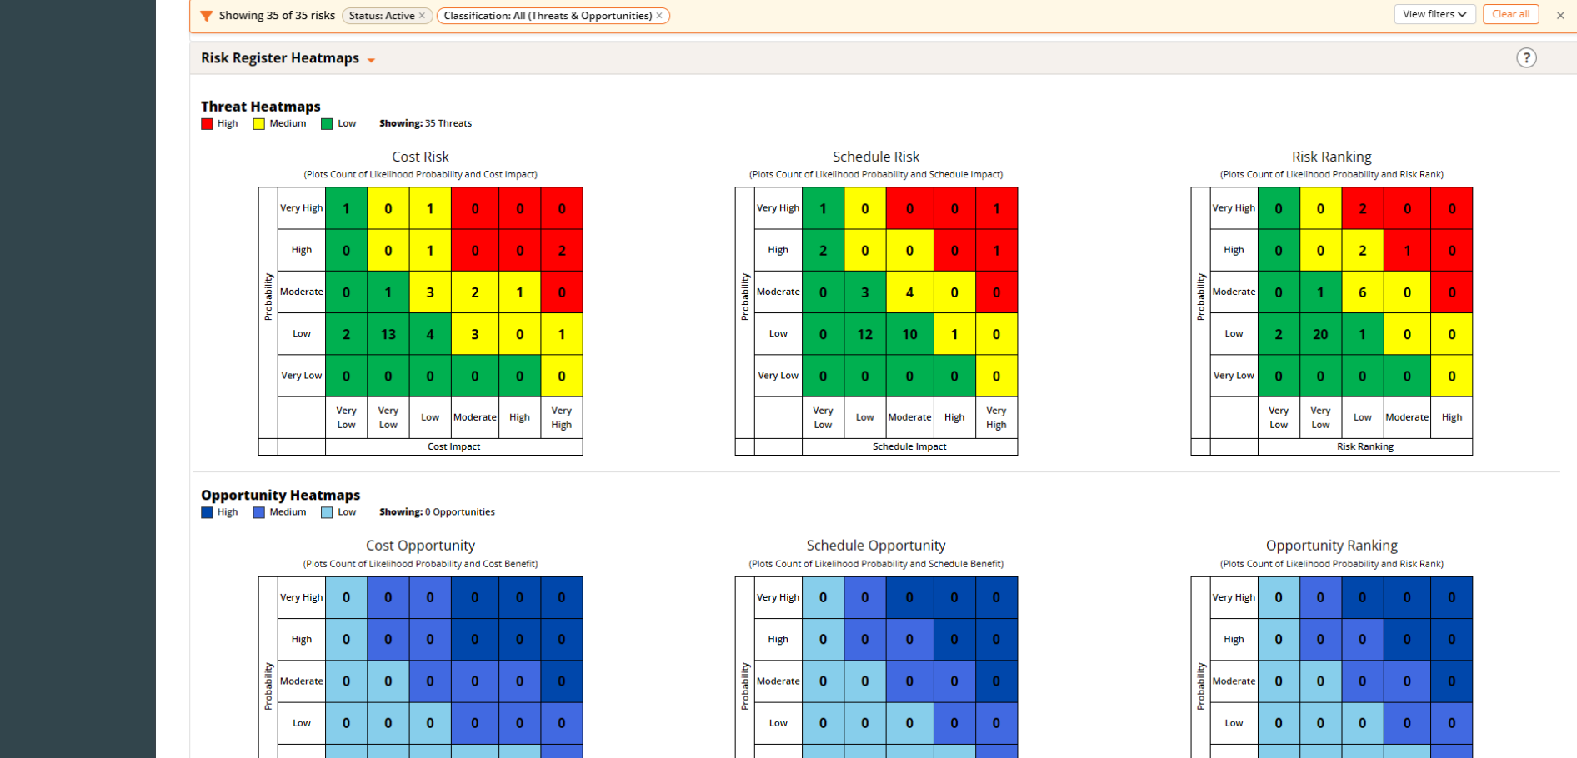The image size is (1577, 758).
Task: Select the Cost Risk cell showing 4
Action: coord(430,334)
